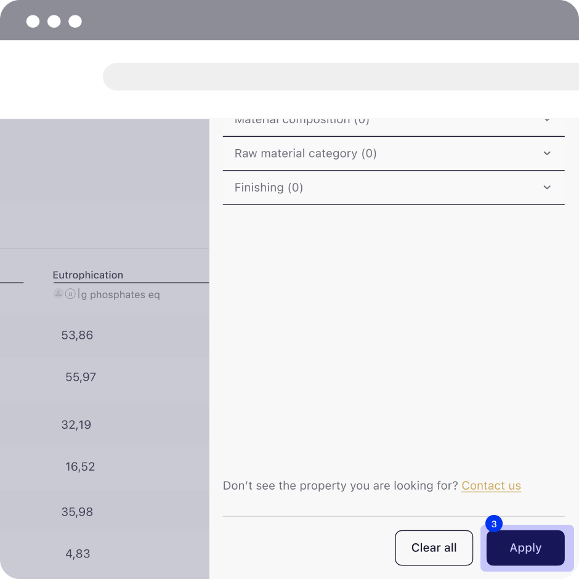The image size is (579, 579).
Task: Click the Raw material category chevron arrow
Action: pos(547,153)
